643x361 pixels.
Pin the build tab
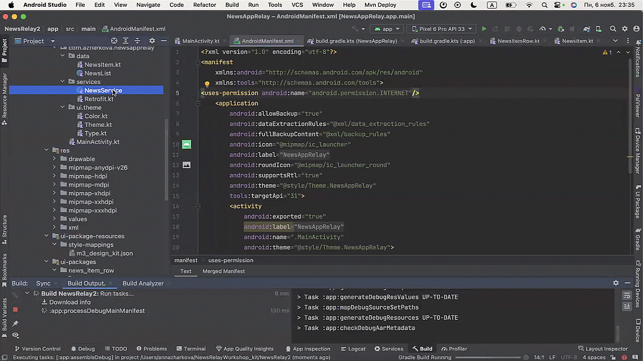coord(15,323)
